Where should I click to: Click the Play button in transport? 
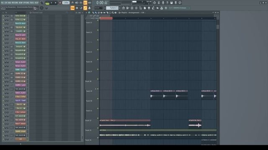tap(52, 3)
